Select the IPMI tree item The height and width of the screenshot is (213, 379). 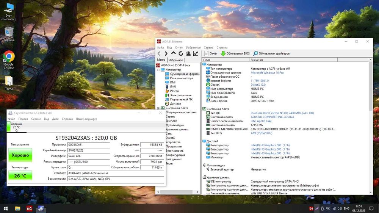(x=171, y=86)
